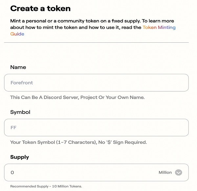This screenshot has width=197, height=191.
Task: Click the word 'Guide' in the link
Action: tap(17, 34)
